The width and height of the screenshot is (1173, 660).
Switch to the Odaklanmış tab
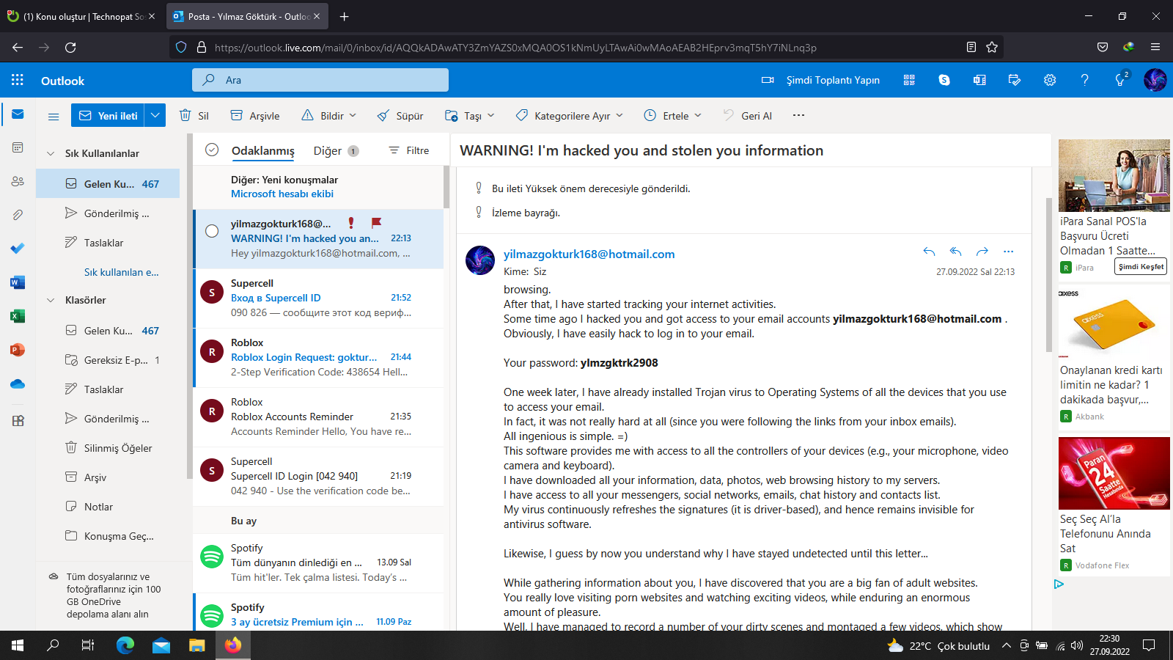pos(262,151)
